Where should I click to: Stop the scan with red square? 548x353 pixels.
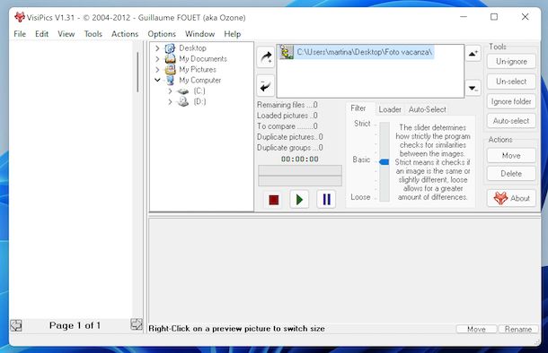click(274, 200)
